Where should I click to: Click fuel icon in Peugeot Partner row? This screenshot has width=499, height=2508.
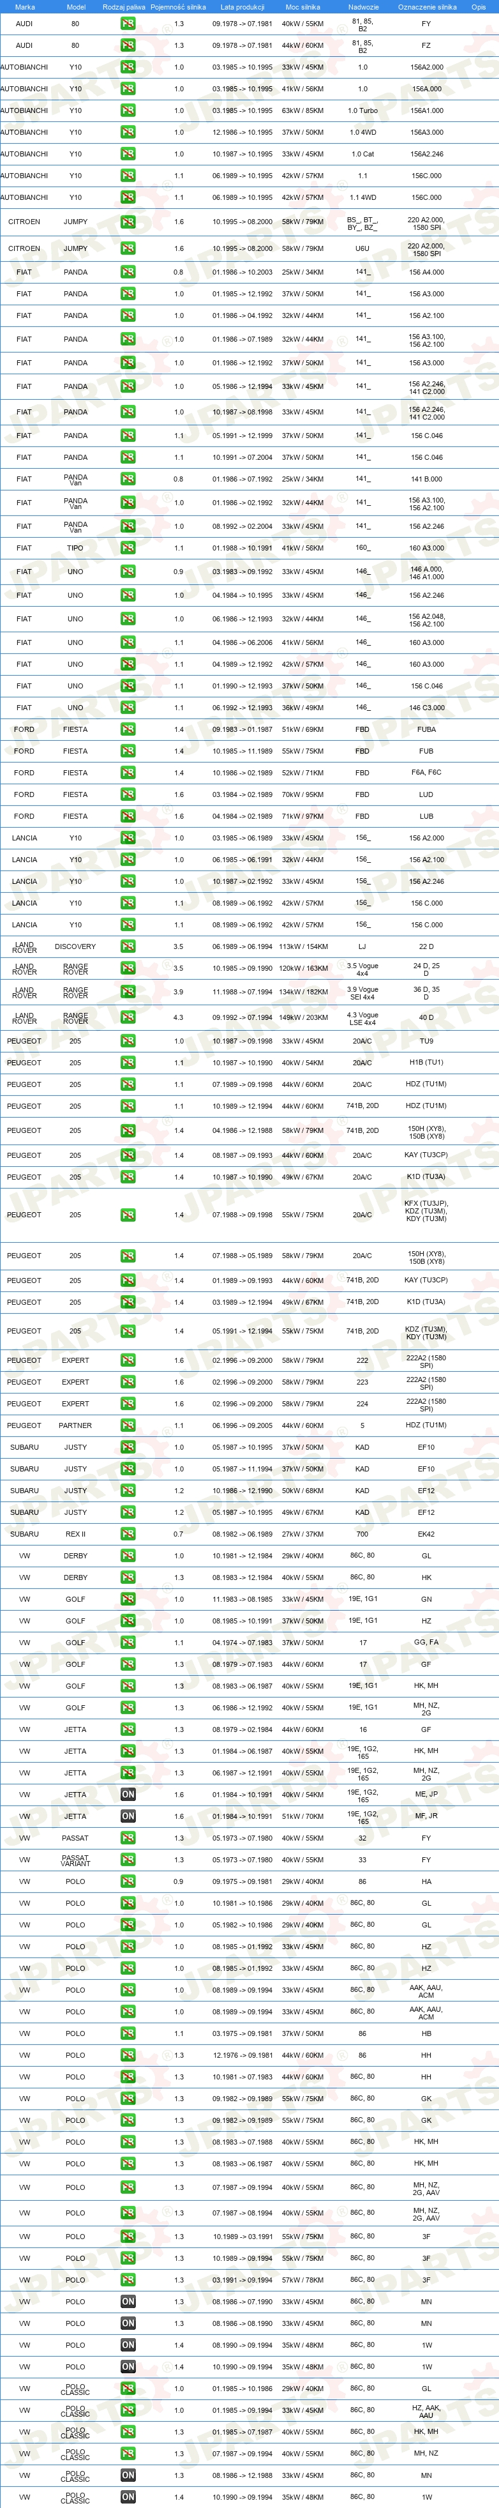(x=128, y=1425)
